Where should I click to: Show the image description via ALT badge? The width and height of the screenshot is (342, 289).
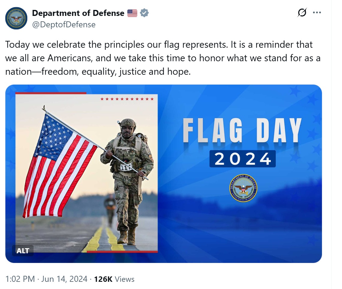[23, 251]
